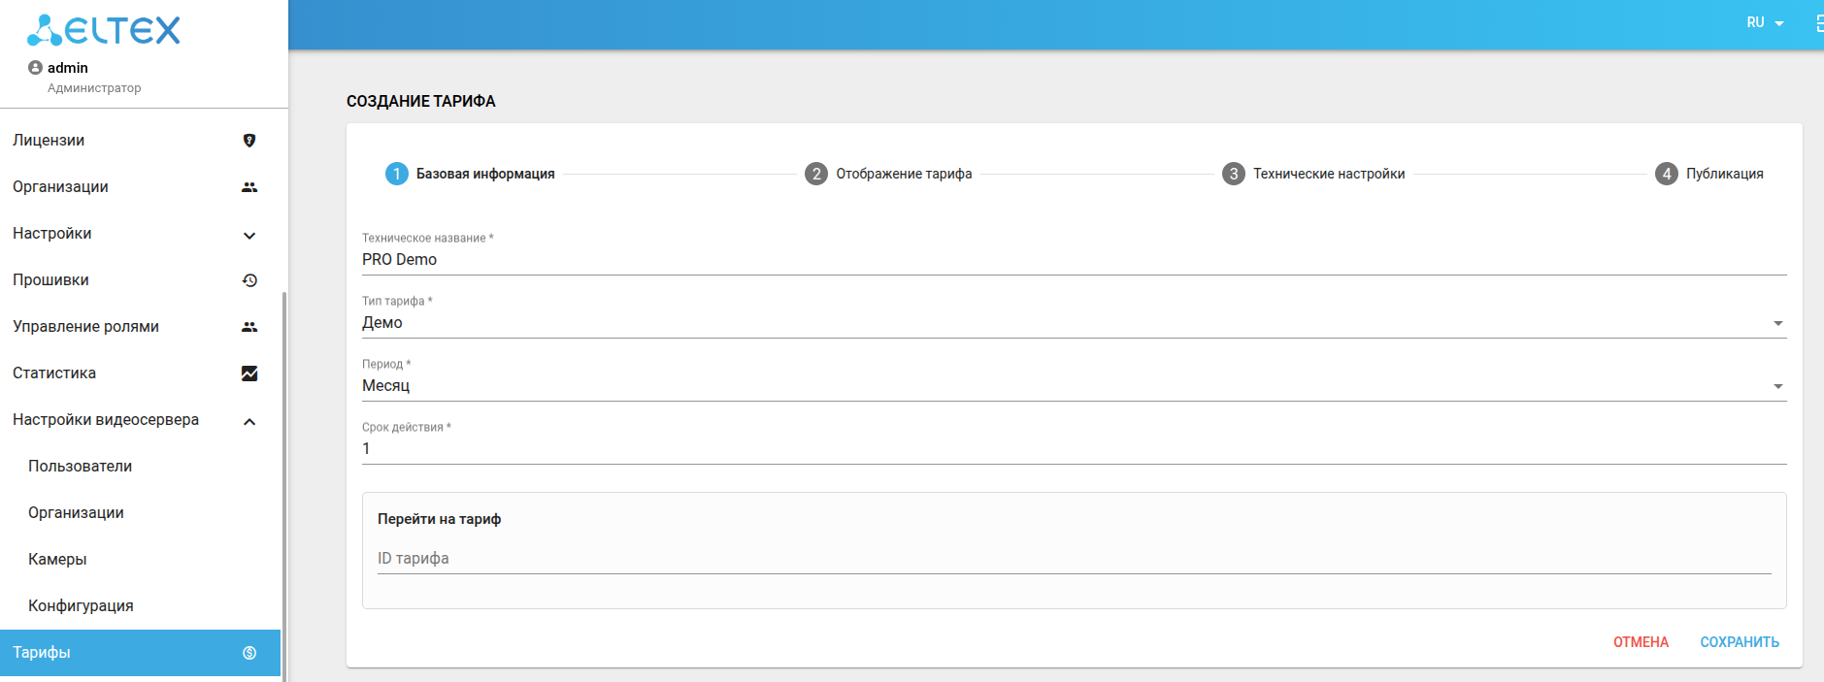Click the Демо value in Тип тарифа
The height and width of the screenshot is (682, 1824).
[382, 323]
